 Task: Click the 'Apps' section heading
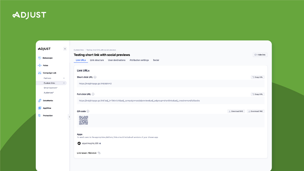tap(80, 134)
